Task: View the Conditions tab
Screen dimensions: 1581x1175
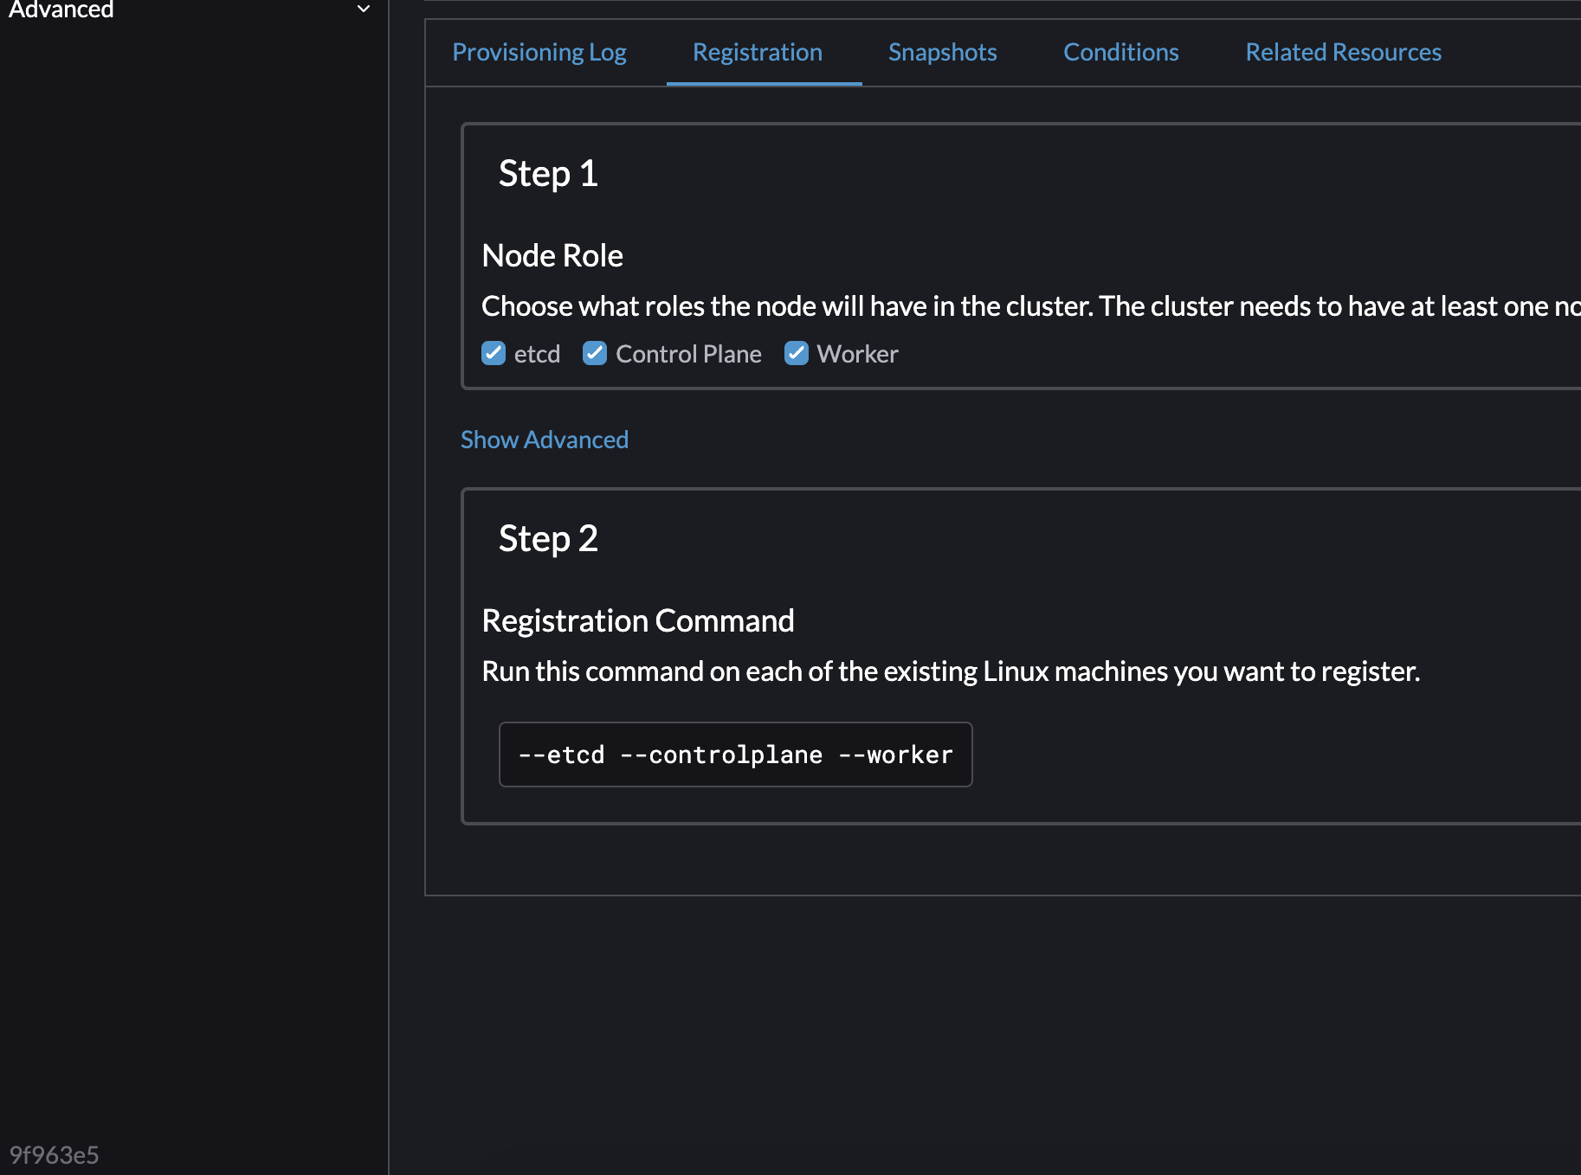Action: click(x=1120, y=52)
